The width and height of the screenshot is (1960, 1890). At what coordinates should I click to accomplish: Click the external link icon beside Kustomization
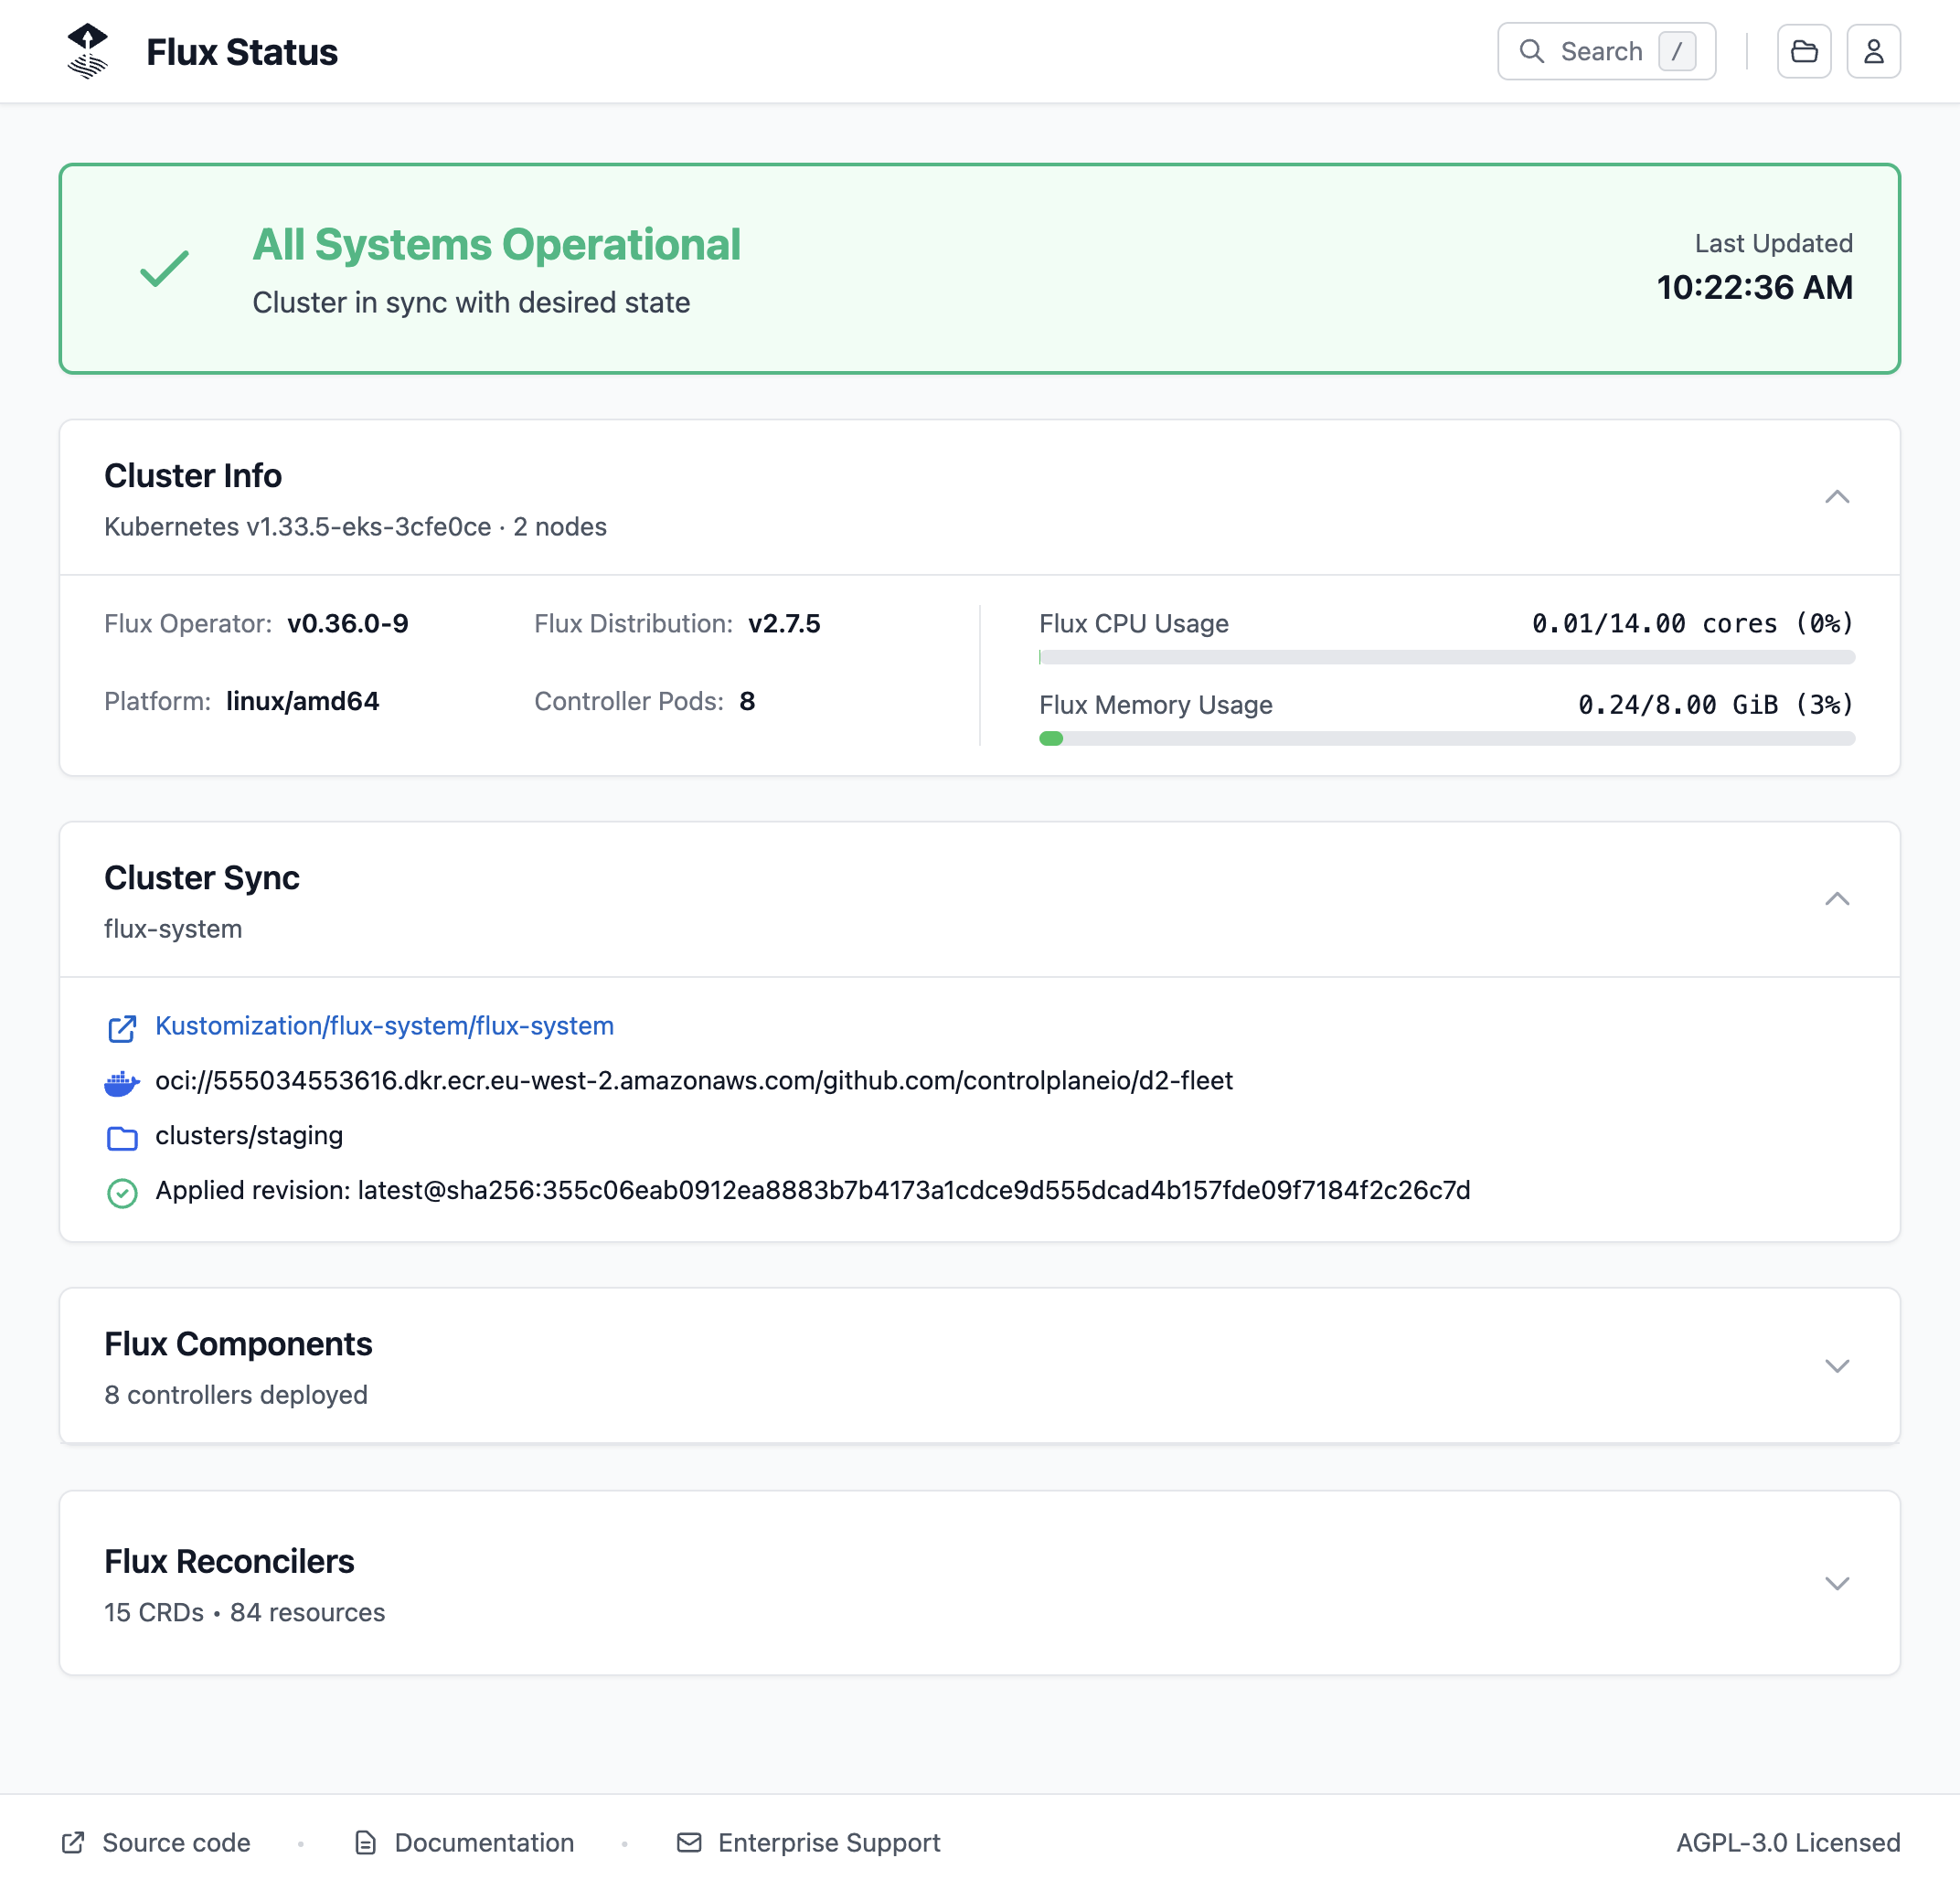122,1027
